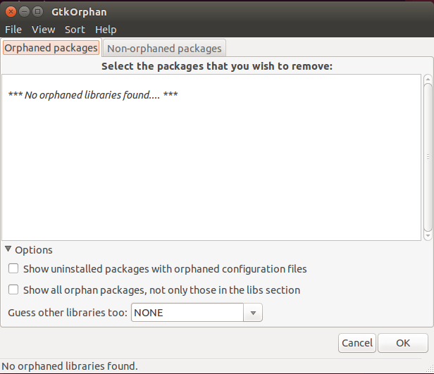This screenshot has height=374, width=434.
Task: Switch to the Orphaned packages tab
Action: (x=51, y=48)
